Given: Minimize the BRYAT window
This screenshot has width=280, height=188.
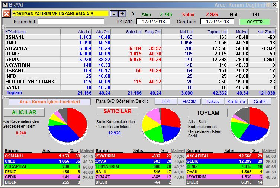Looking at the screenshot, I should click(269, 5).
